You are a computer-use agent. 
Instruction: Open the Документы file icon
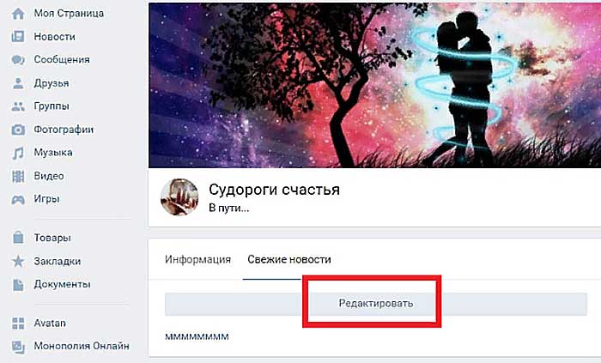point(18,285)
